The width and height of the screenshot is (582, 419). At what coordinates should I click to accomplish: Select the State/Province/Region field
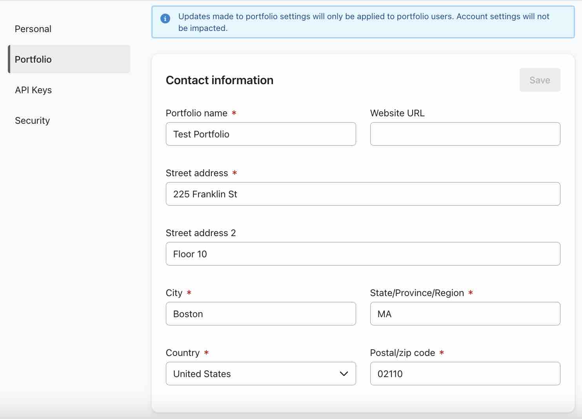click(x=465, y=314)
